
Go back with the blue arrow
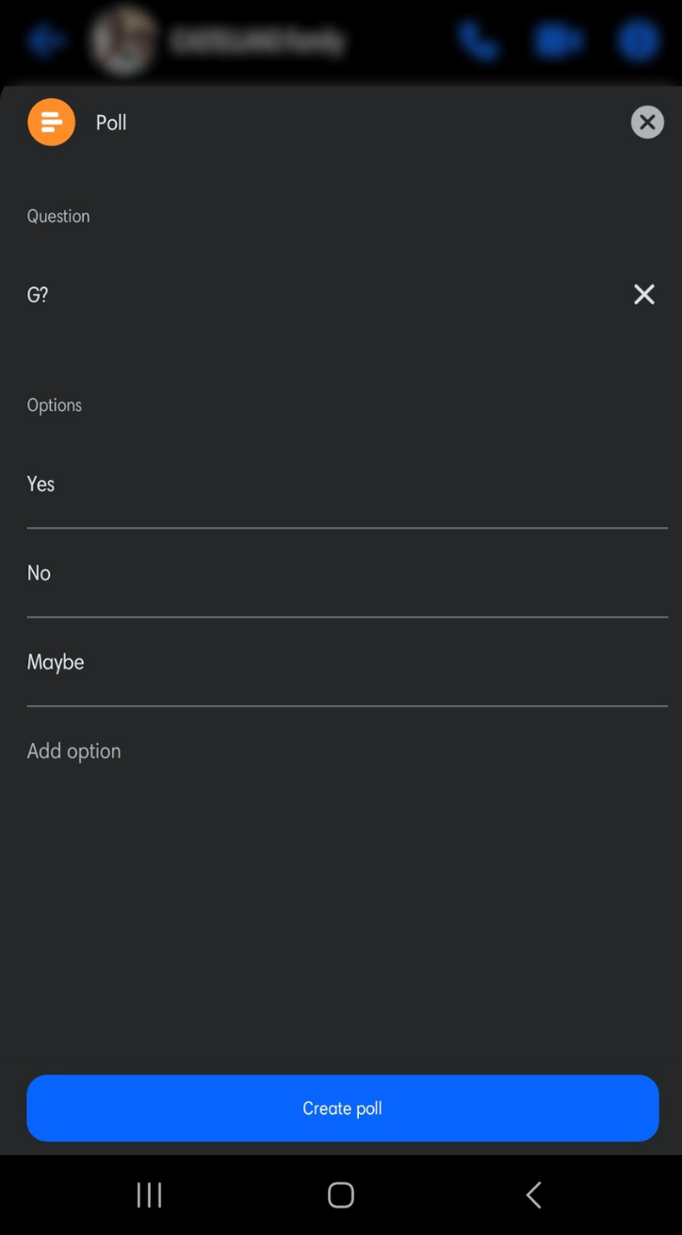[x=44, y=41]
